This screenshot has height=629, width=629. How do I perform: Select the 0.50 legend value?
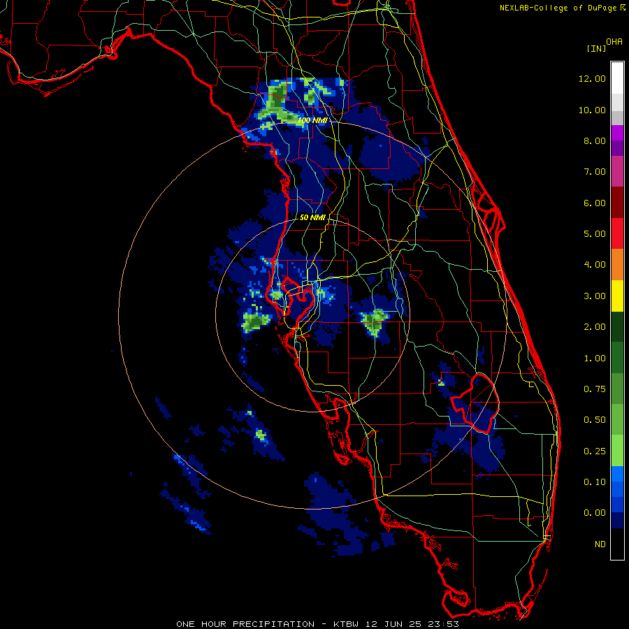point(595,420)
